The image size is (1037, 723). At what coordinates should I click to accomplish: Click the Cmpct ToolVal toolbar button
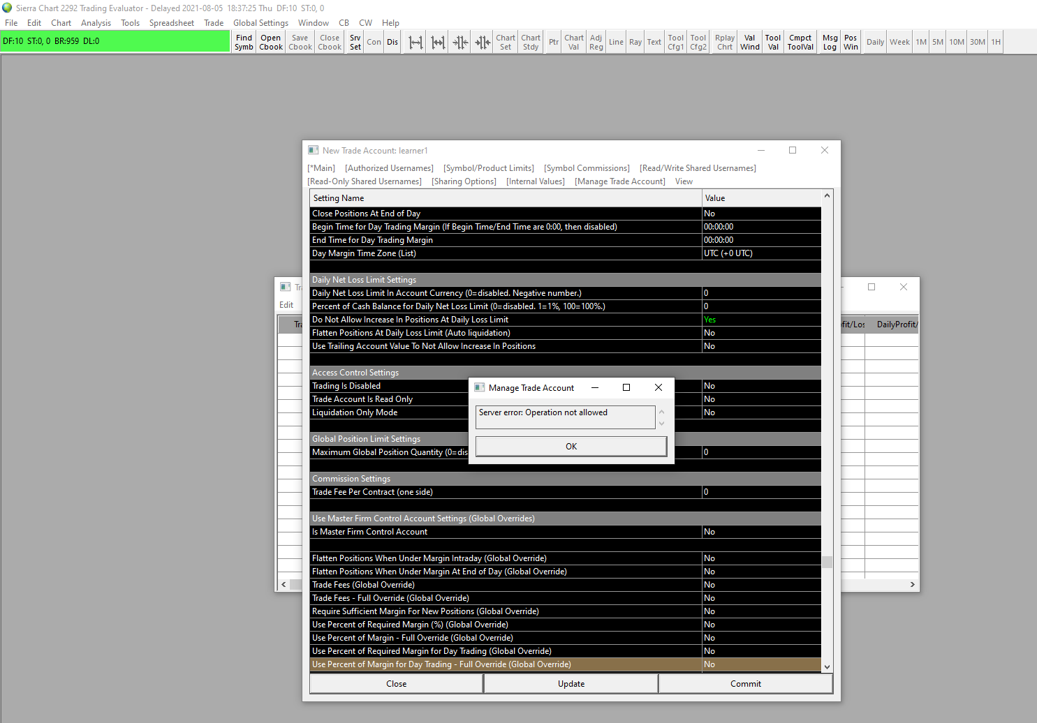click(800, 42)
